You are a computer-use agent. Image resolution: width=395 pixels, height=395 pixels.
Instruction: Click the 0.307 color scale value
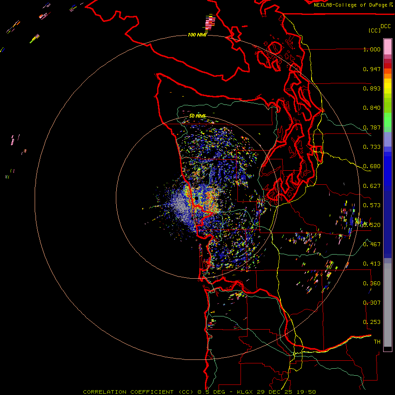tap(372, 302)
